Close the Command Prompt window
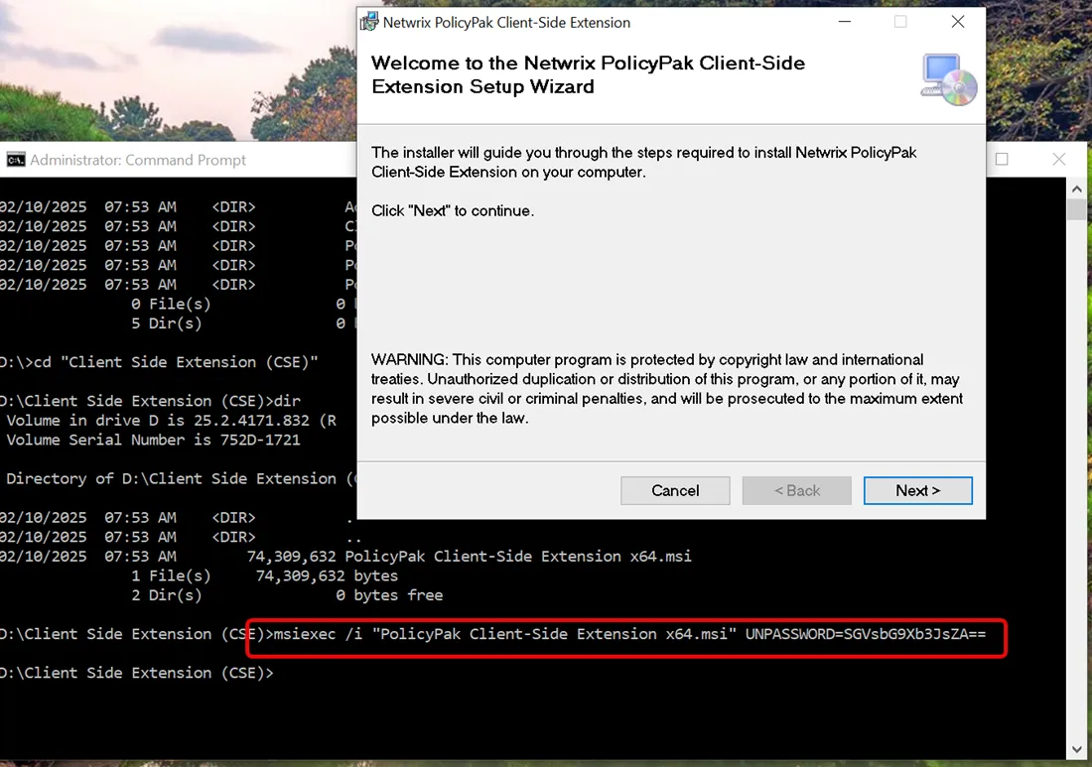Viewport: 1092px width, 767px height. [x=1058, y=159]
